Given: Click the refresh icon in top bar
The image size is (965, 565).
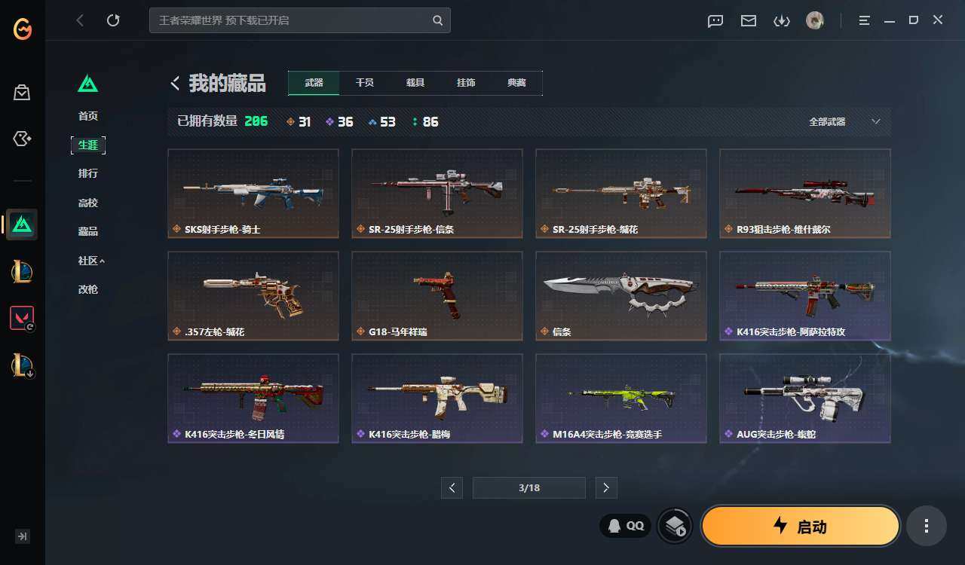Looking at the screenshot, I should click(113, 20).
